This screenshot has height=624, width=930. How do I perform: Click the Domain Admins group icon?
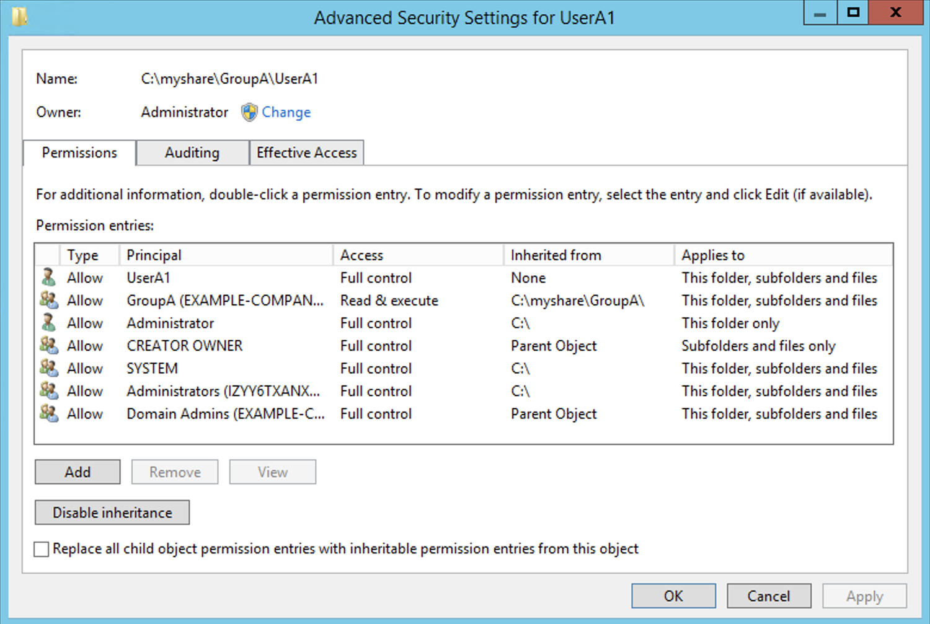click(48, 413)
